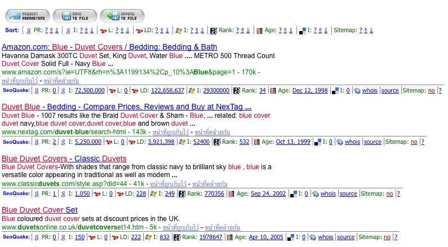Screen dimensions: 448x247
Task: Open Google index value 72,500,000 for Amazon
Action: click(x=90, y=91)
